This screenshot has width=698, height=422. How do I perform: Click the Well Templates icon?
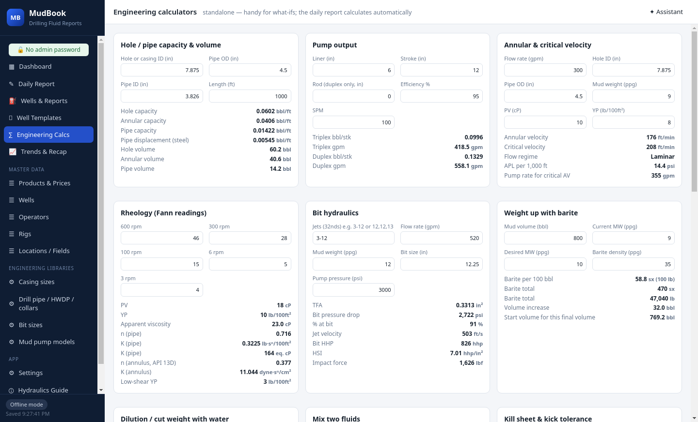coord(11,118)
